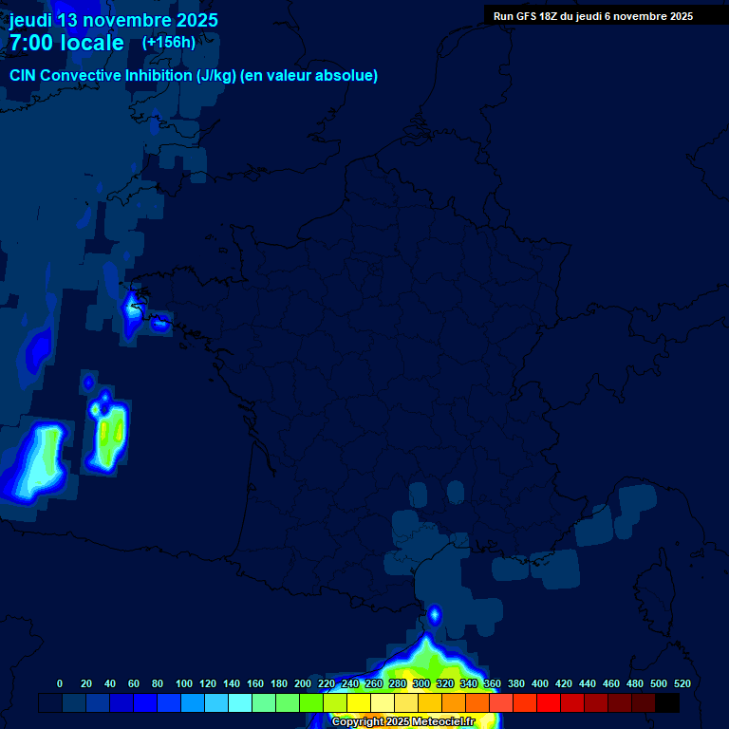729x729 pixels.
Task: Click the 'Run GFS 18Z du jeudi 6 novembre 2025' label
Action: (593, 16)
